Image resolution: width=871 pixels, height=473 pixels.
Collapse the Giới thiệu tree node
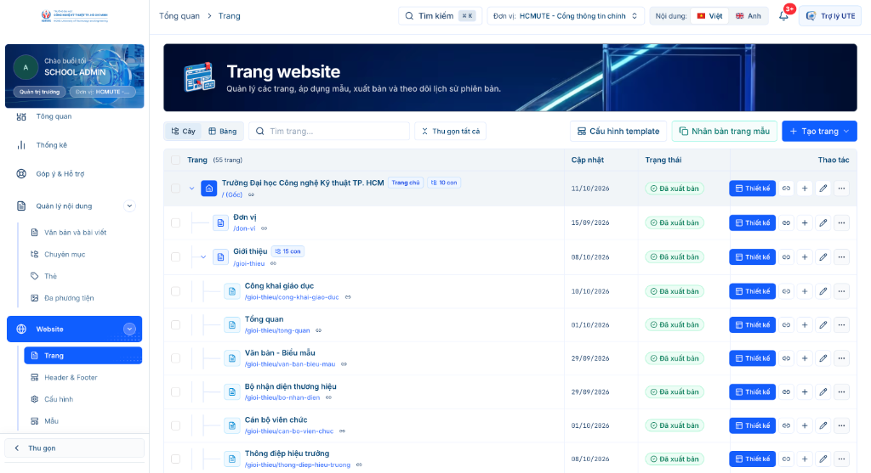coord(203,257)
